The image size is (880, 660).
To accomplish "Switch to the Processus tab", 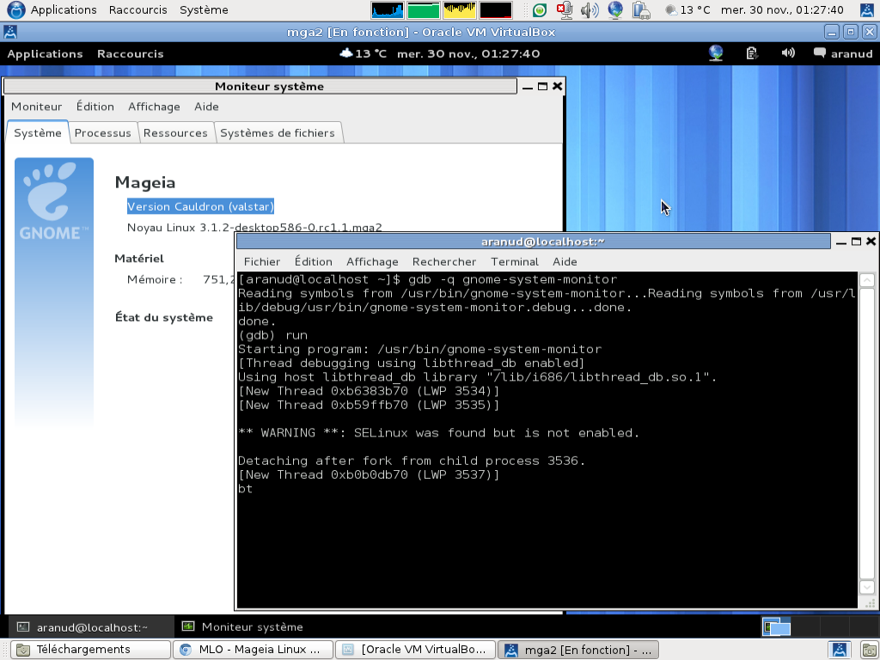I will (x=103, y=133).
